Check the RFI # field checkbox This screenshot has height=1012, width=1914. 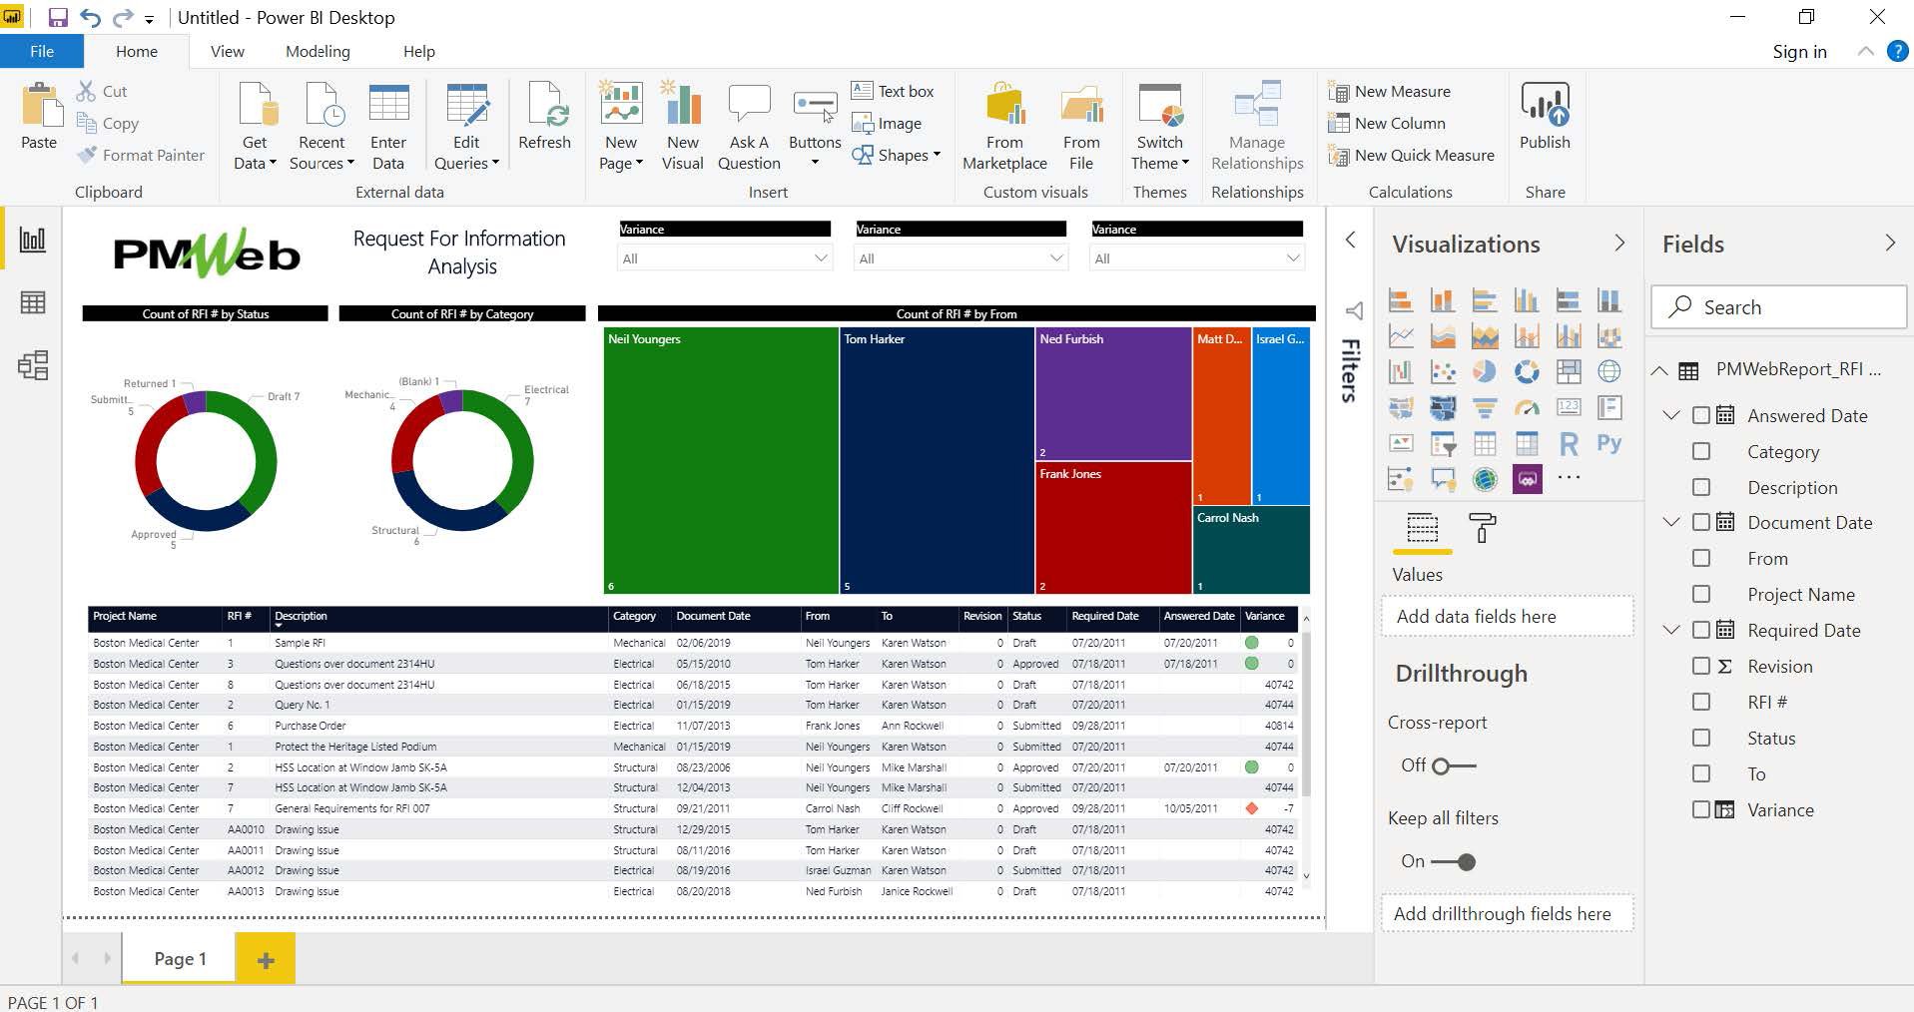[x=1701, y=702]
